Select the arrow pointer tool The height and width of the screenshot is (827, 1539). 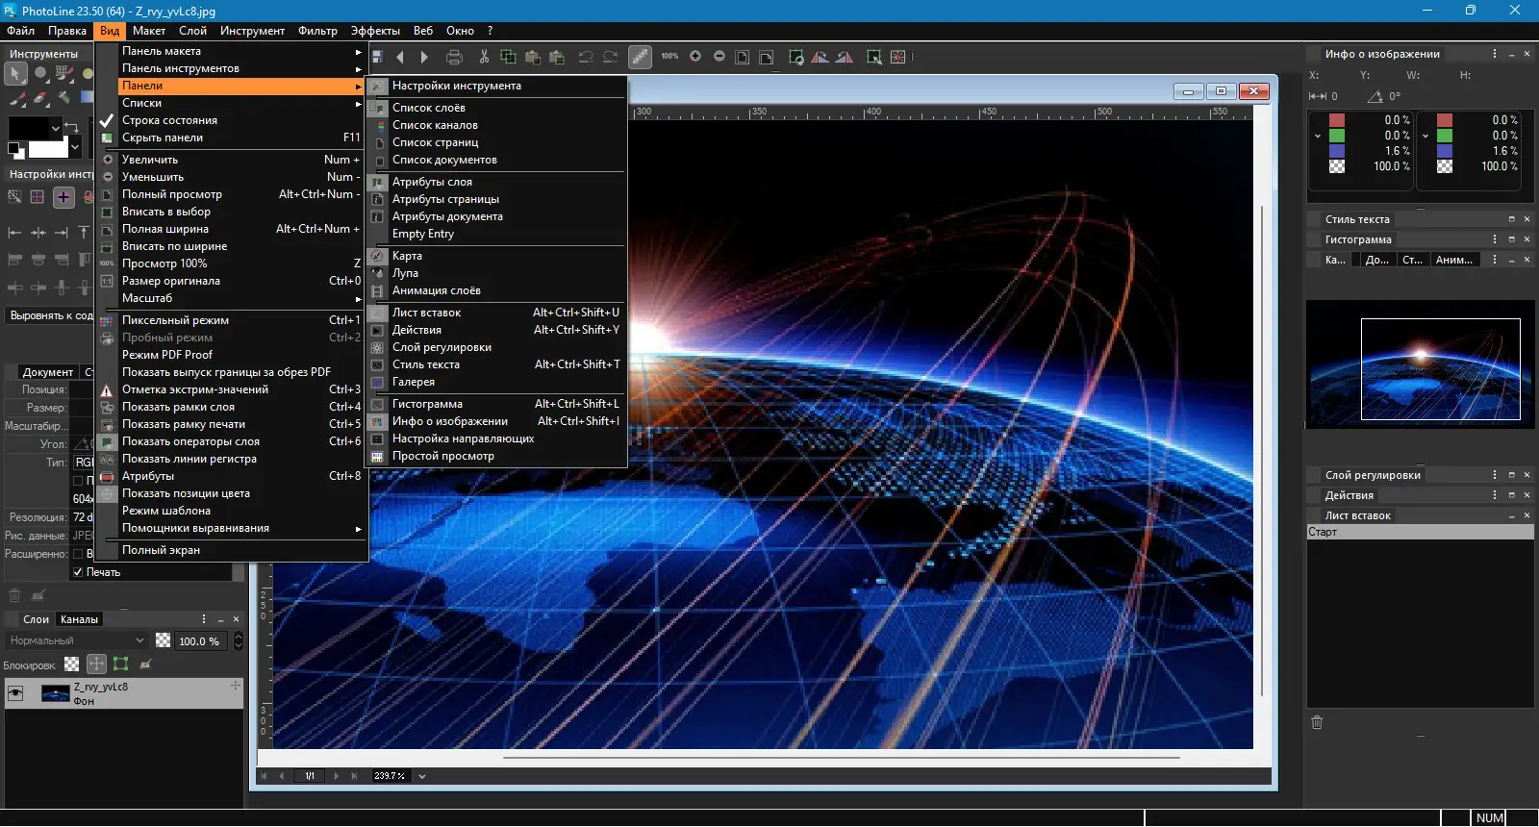16,73
